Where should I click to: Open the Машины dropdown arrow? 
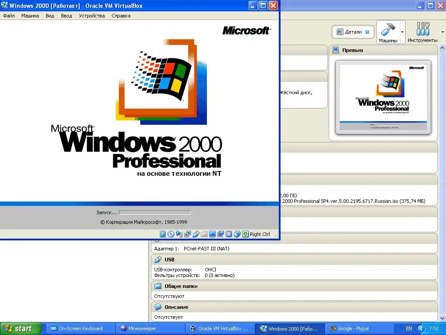[x=402, y=32]
